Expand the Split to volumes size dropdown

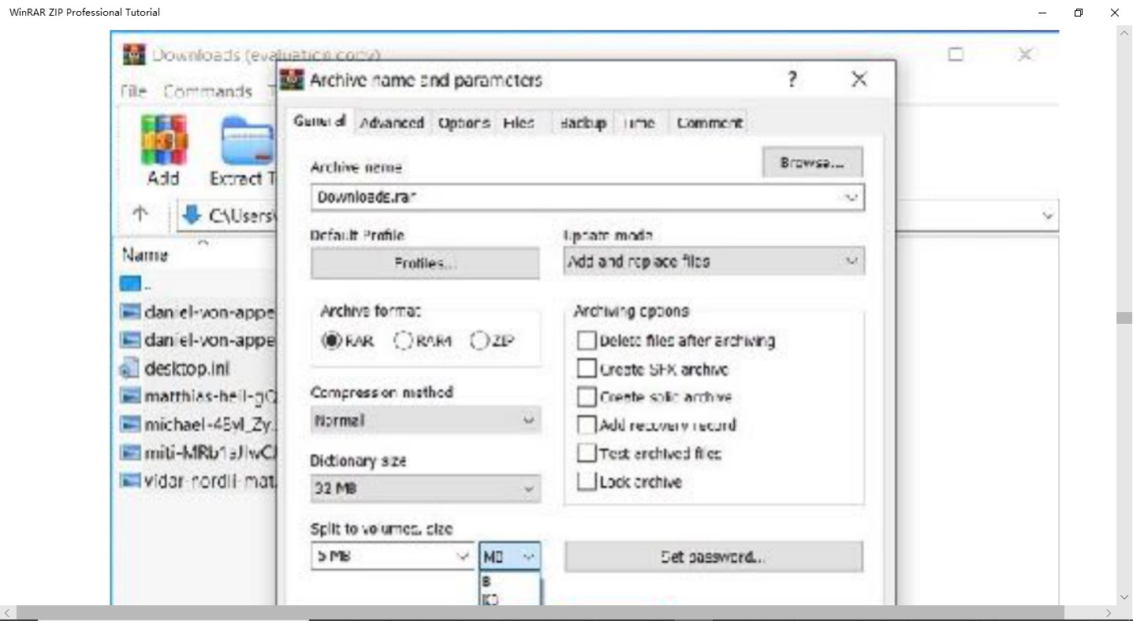coord(463,556)
